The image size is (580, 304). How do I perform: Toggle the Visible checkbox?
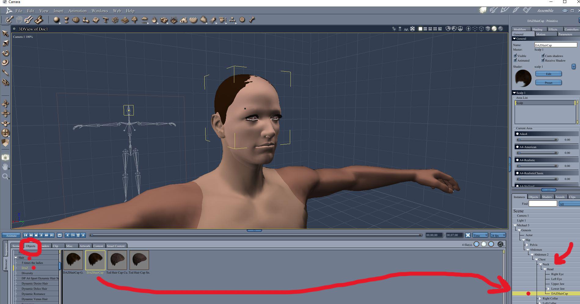pos(515,56)
